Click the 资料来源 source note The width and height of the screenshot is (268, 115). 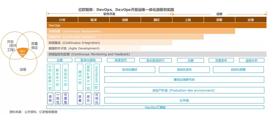coord(33,112)
